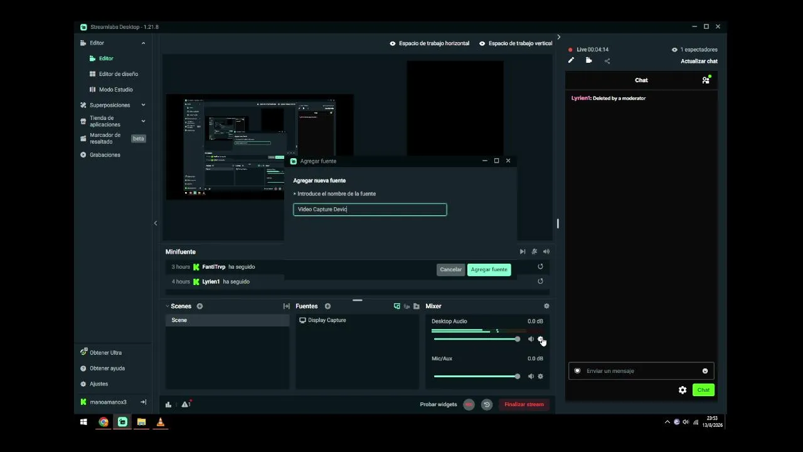Open Obtener ayuda
Image resolution: width=803 pixels, height=452 pixels.
tap(107, 369)
